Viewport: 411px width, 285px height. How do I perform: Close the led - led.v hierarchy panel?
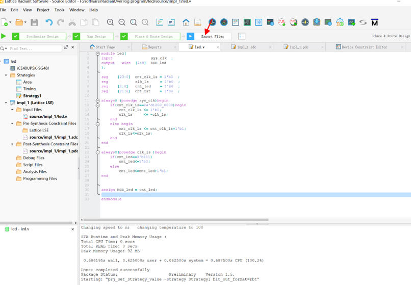(x=73, y=229)
